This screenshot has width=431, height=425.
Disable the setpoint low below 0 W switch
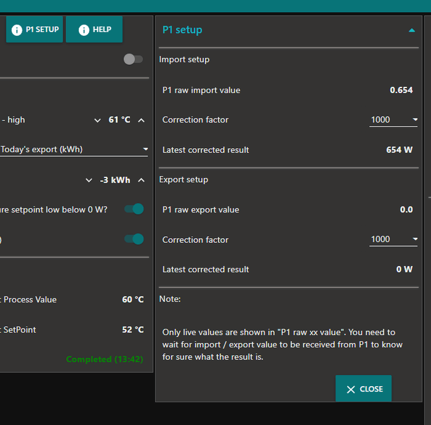tap(134, 209)
